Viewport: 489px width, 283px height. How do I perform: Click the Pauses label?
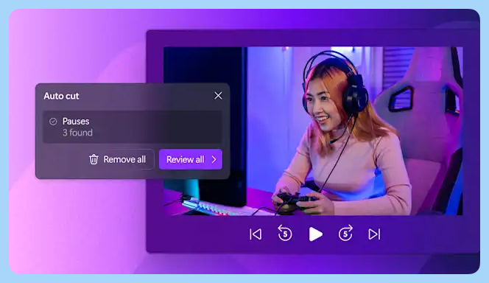tap(76, 121)
